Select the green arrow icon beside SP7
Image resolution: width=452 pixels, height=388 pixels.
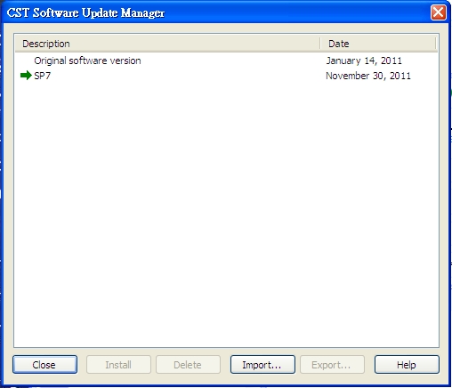[x=26, y=76]
